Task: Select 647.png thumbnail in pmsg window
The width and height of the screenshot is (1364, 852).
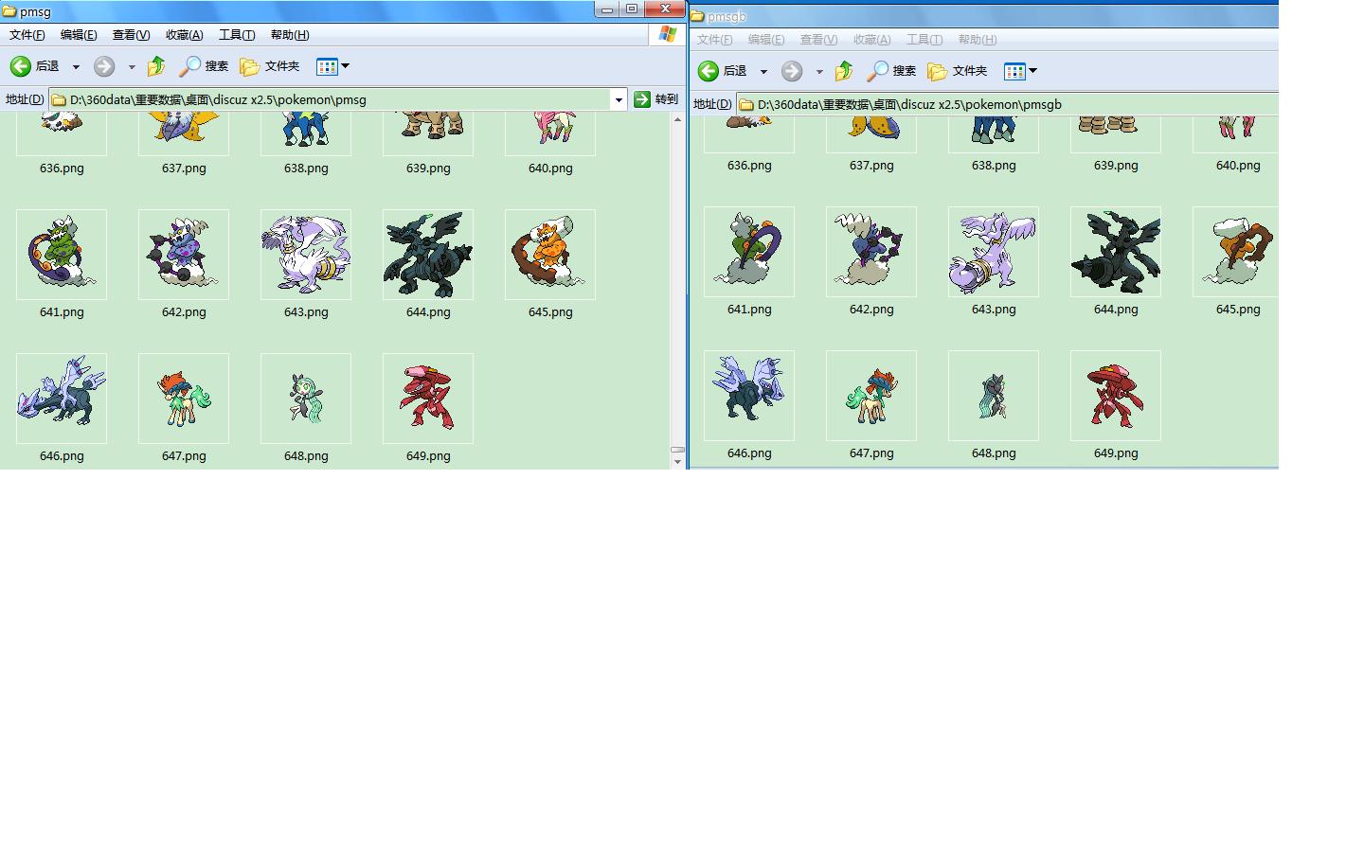Action: pos(184,399)
